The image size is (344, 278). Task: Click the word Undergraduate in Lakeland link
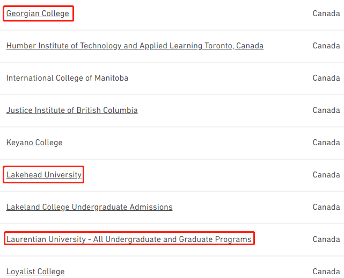[x=100, y=207]
